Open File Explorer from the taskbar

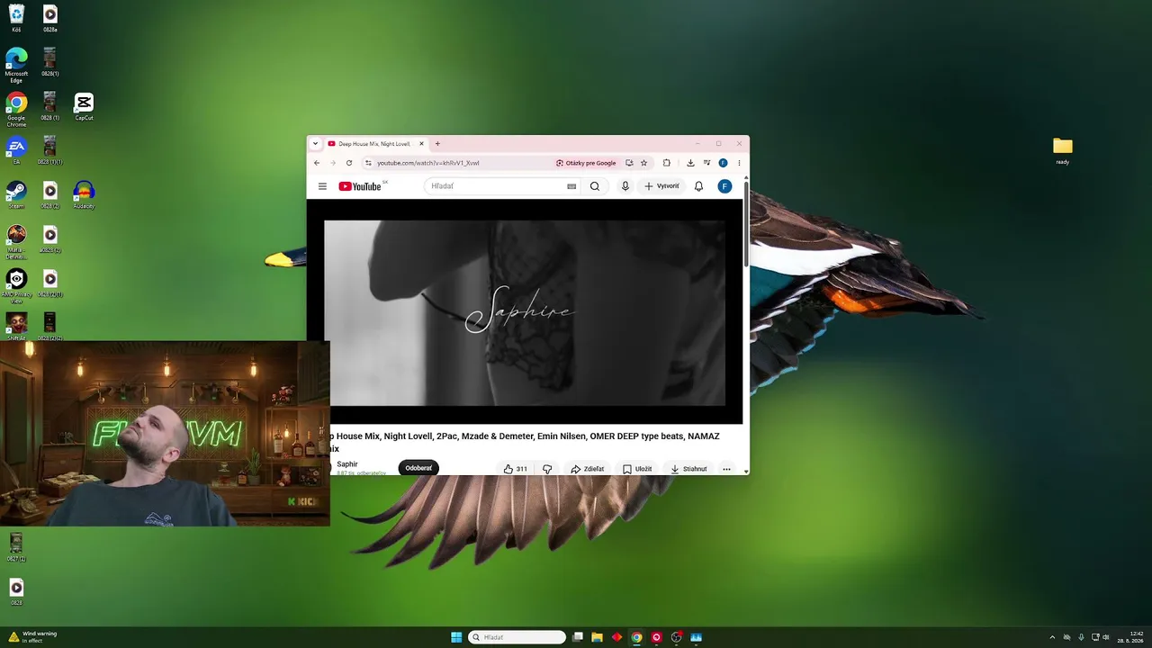tap(597, 637)
